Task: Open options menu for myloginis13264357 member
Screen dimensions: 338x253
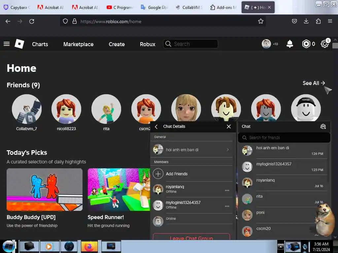Action: point(227,206)
